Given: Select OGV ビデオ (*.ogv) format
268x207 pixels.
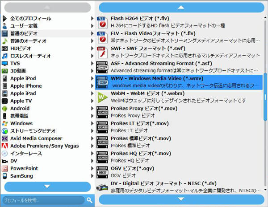Looking at the screenshot, I should pyautogui.click(x=179, y=172).
